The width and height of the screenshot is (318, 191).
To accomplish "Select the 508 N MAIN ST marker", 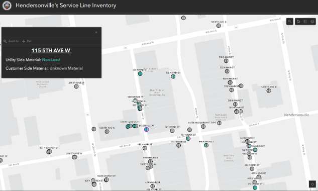I will point(235,104).
